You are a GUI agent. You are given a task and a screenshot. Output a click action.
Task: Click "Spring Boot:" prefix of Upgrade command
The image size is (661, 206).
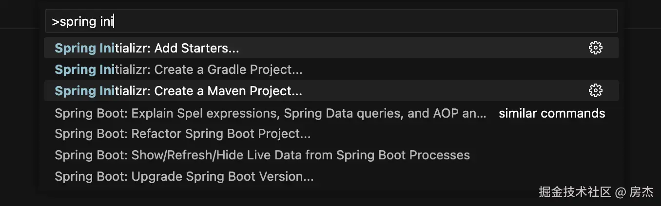pyautogui.click(x=91, y=176)
